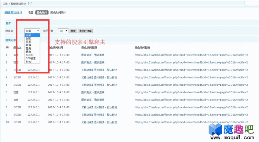Open the 每页行数 dropdown showing 10
The height and width of the screenshot is (142, 259).
coord(63,31)
